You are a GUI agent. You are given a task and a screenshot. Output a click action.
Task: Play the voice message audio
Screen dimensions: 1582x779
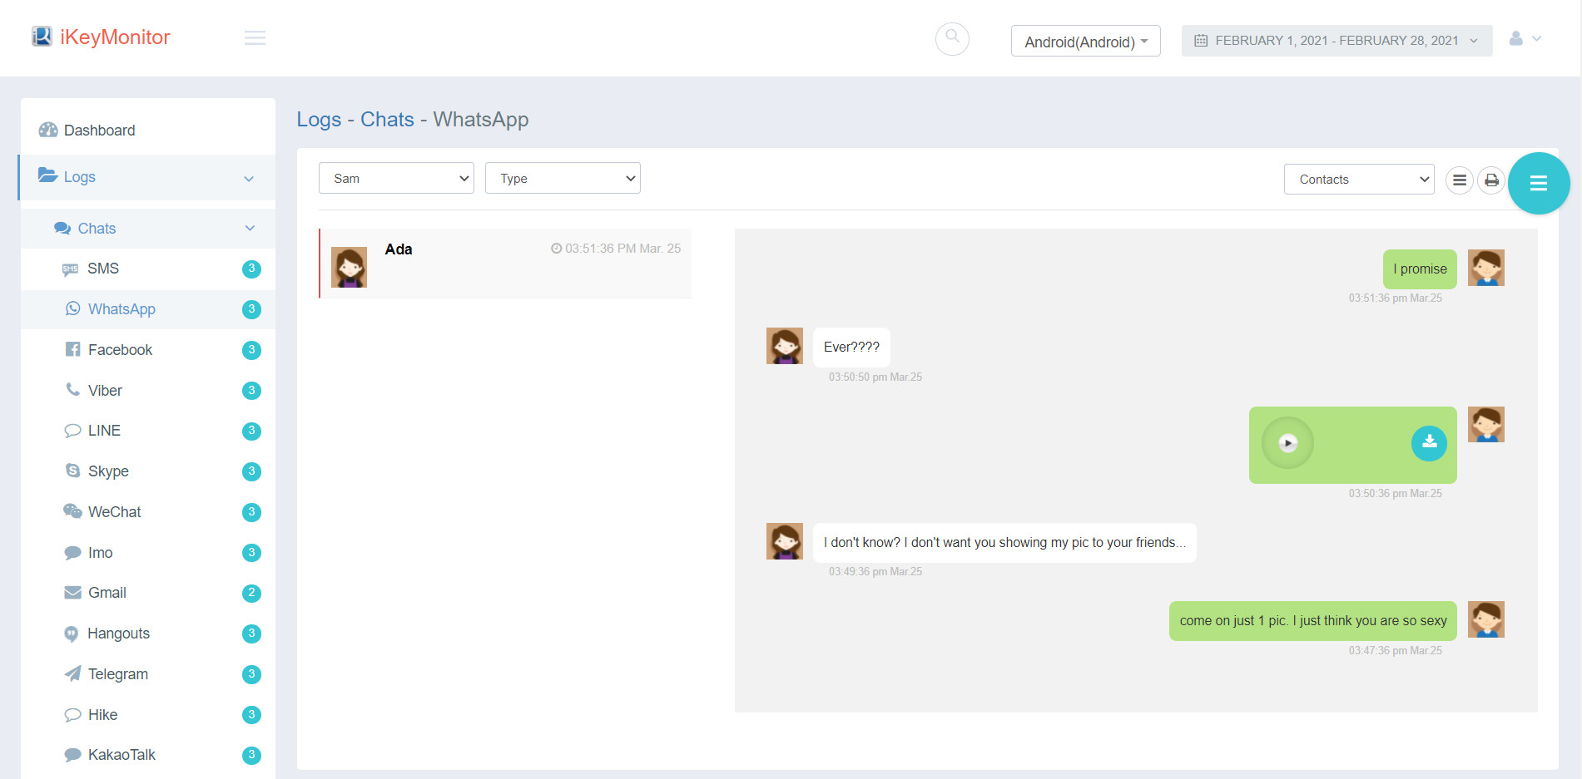1287,443
